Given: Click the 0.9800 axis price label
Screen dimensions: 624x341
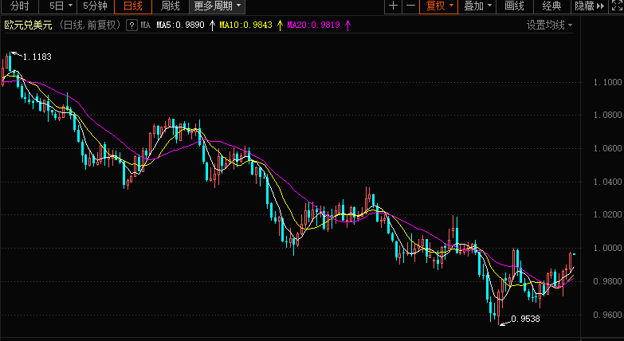Looking at the screenshot, I should (x=607, y=282).
